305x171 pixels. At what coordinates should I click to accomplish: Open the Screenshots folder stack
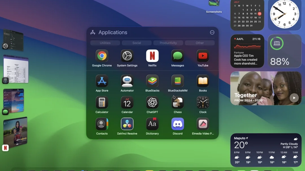click(214, 5)
